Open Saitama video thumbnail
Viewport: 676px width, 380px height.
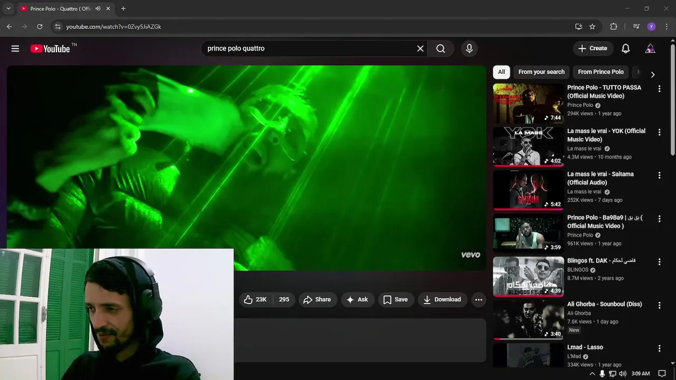click(x=528, y=190)
